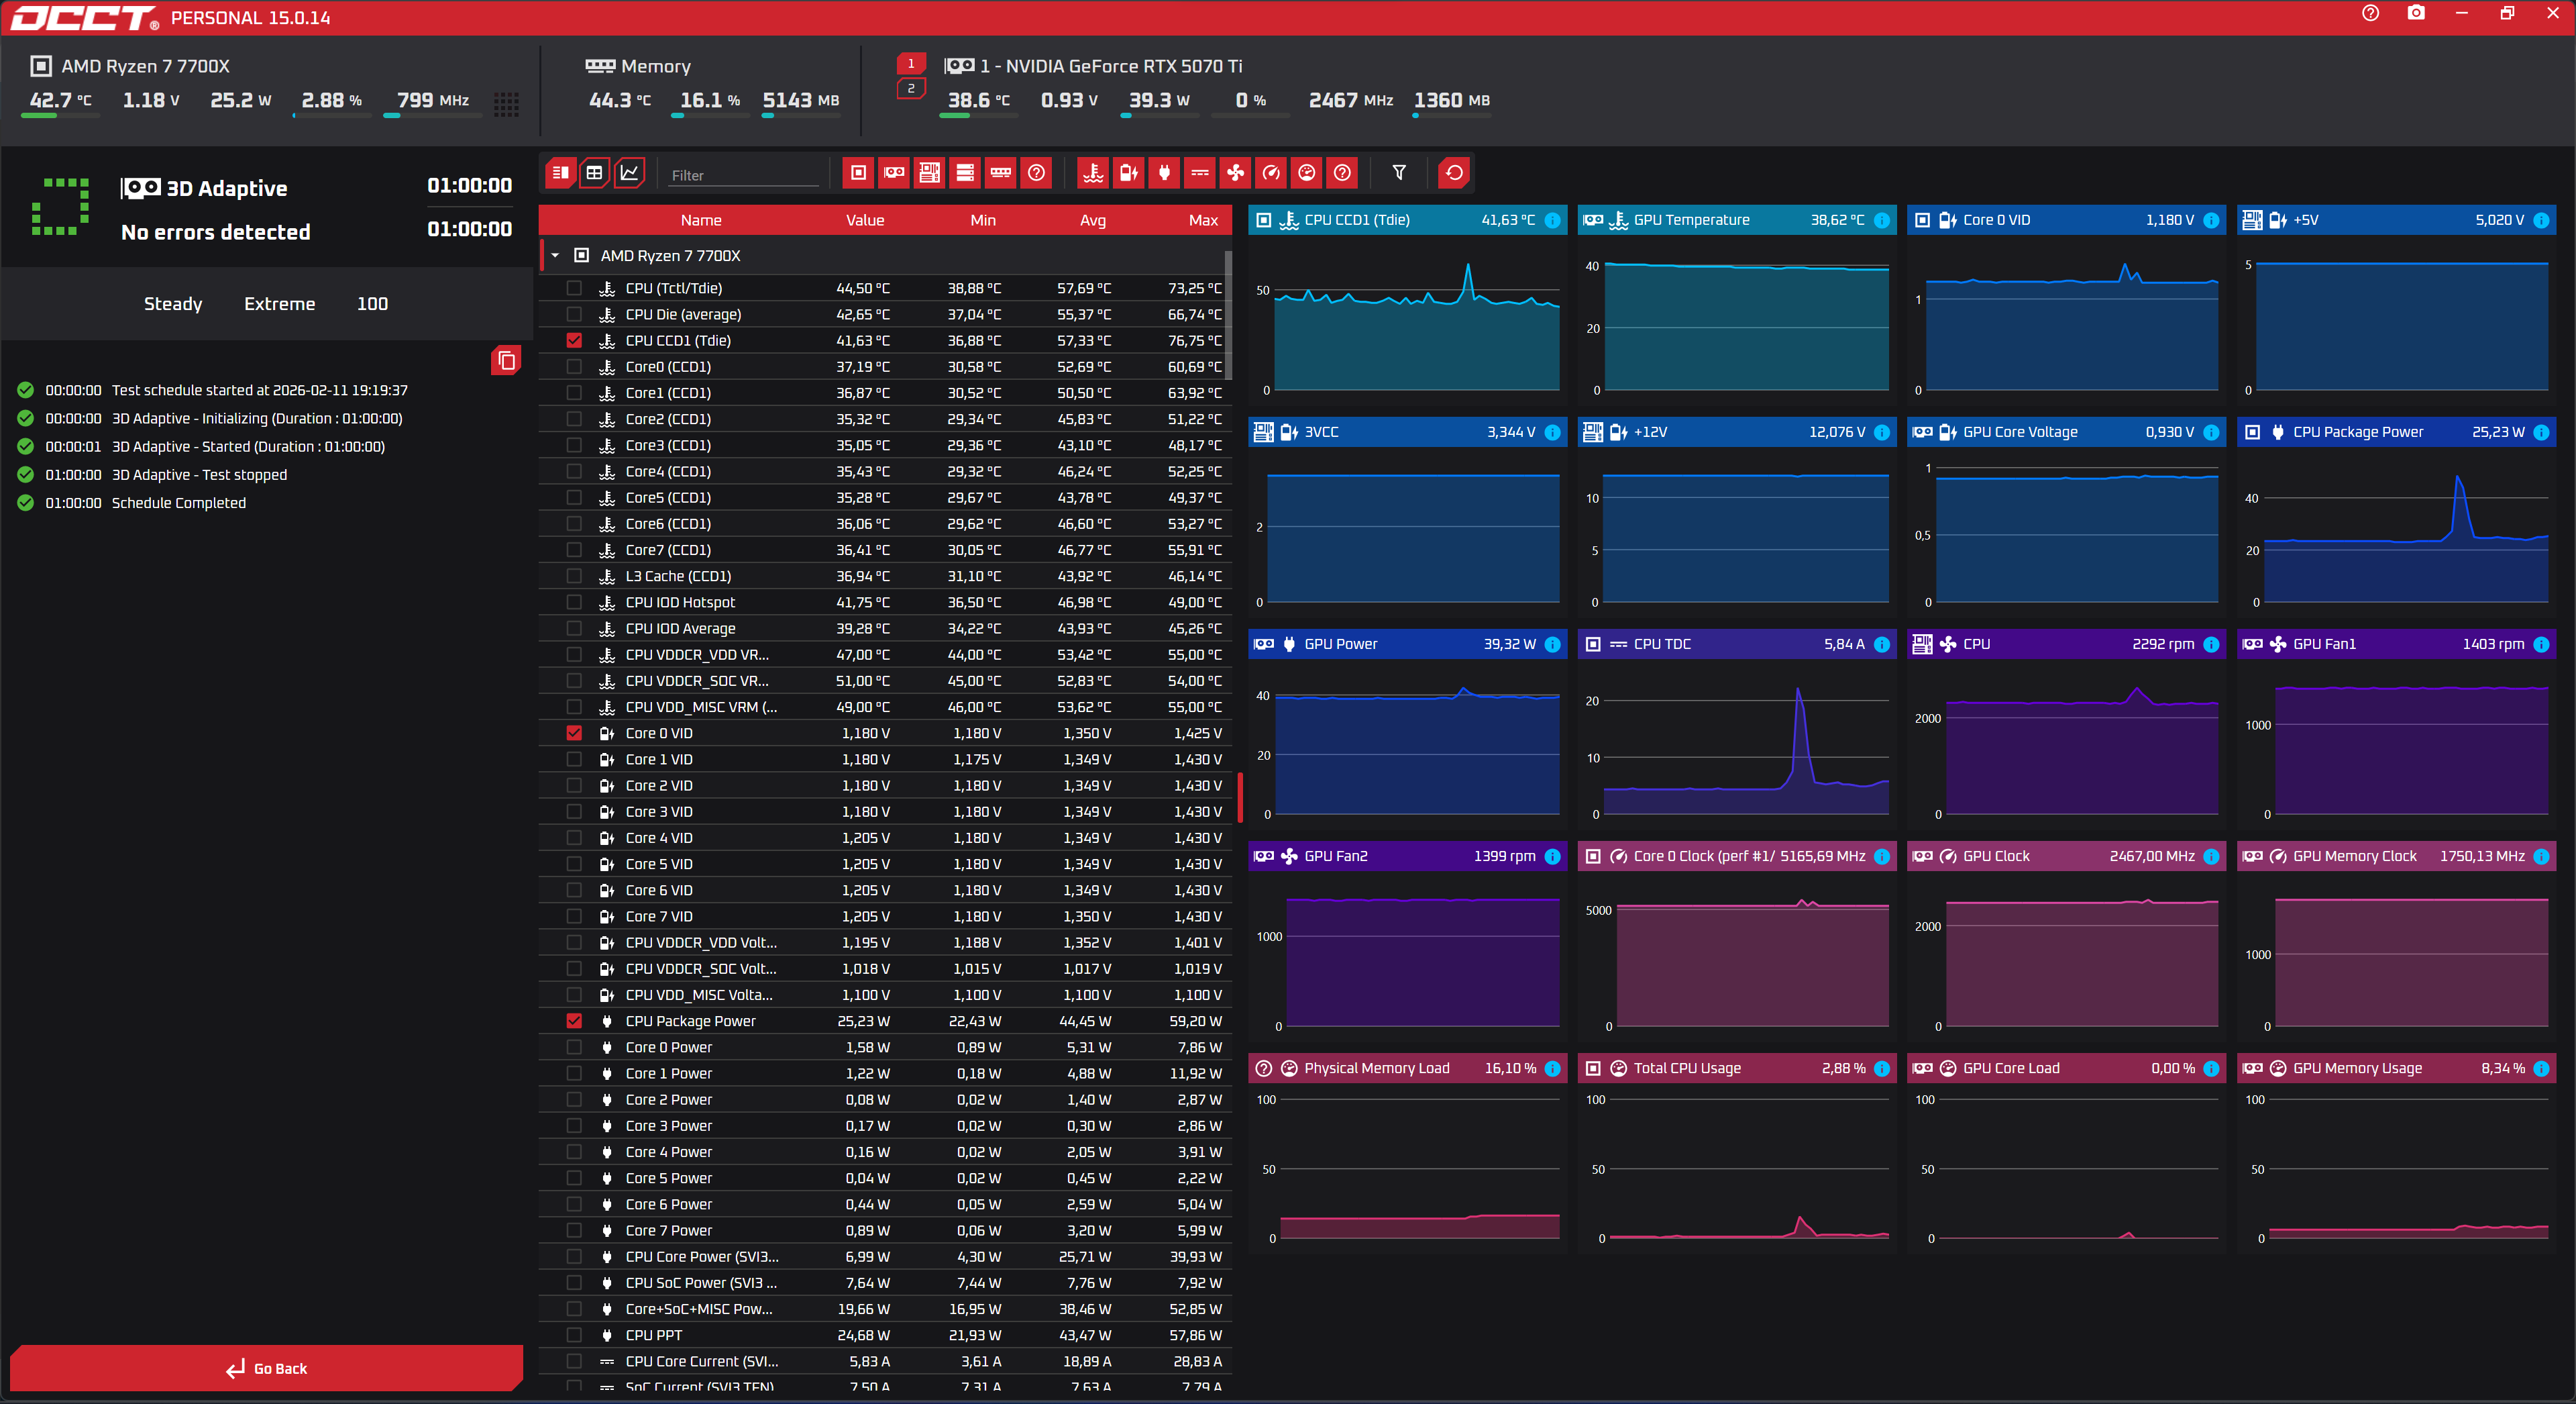The image size is (2576, 1404).
Task: Take a screenshot with the camera icon
Action: 2416,14
